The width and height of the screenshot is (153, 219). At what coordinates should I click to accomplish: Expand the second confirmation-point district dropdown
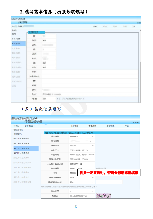pyautogui.click(x=109, y=182)
